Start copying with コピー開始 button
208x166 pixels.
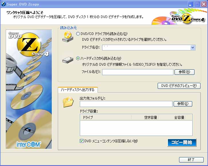pyautogui.click(x=182, y=142)
